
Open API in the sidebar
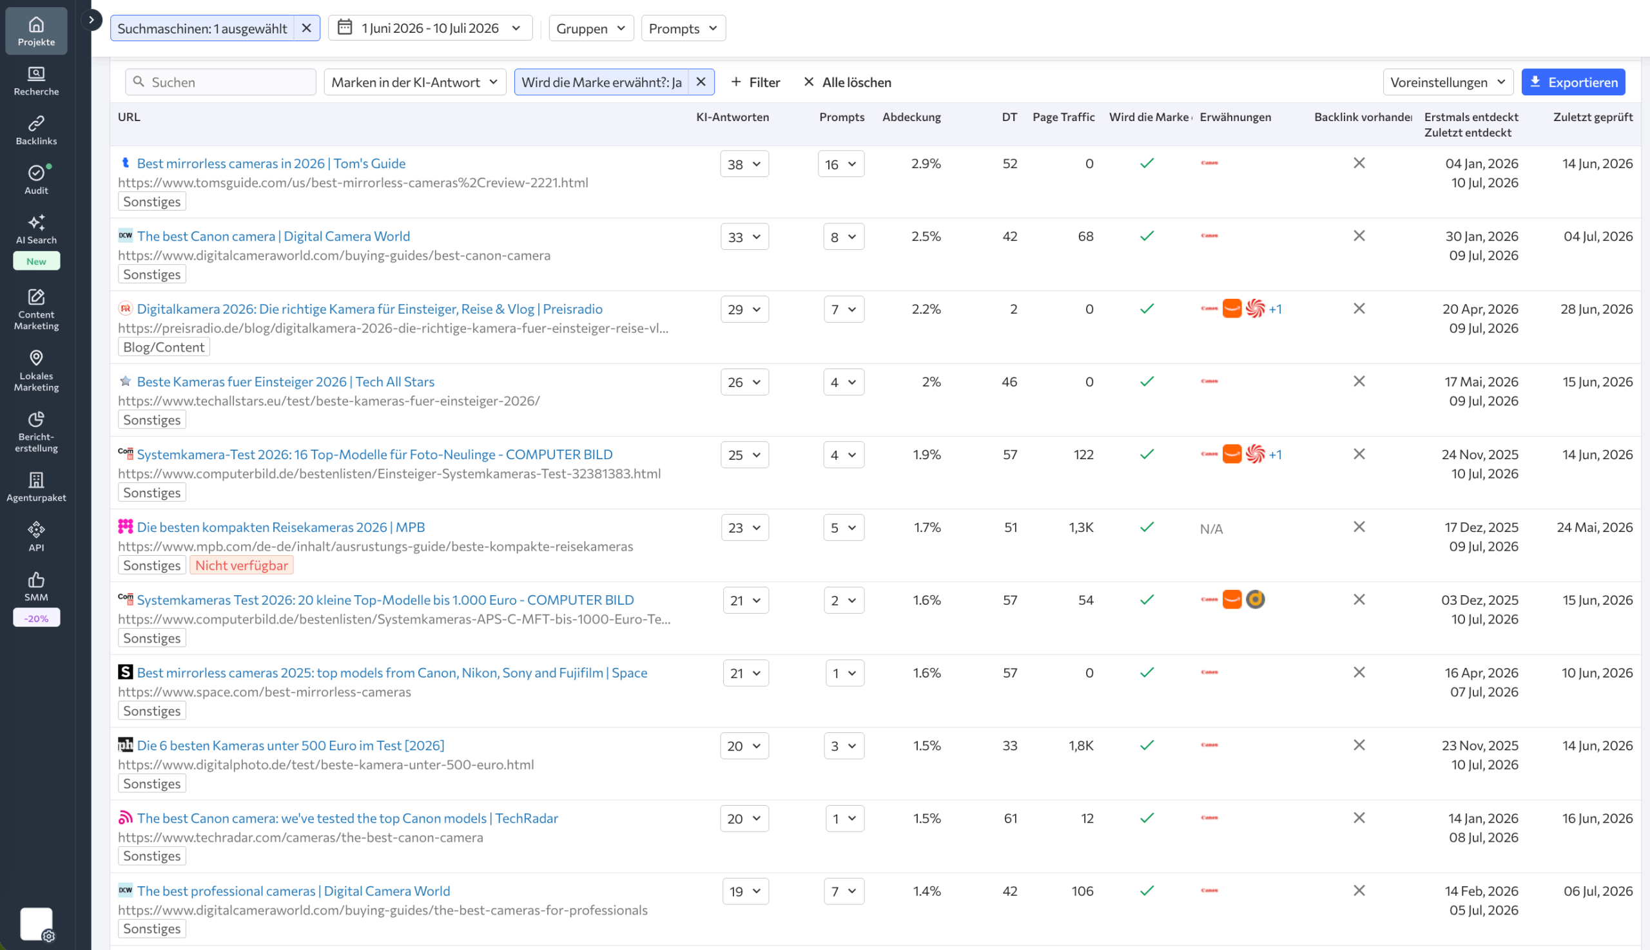click(36, 537)
